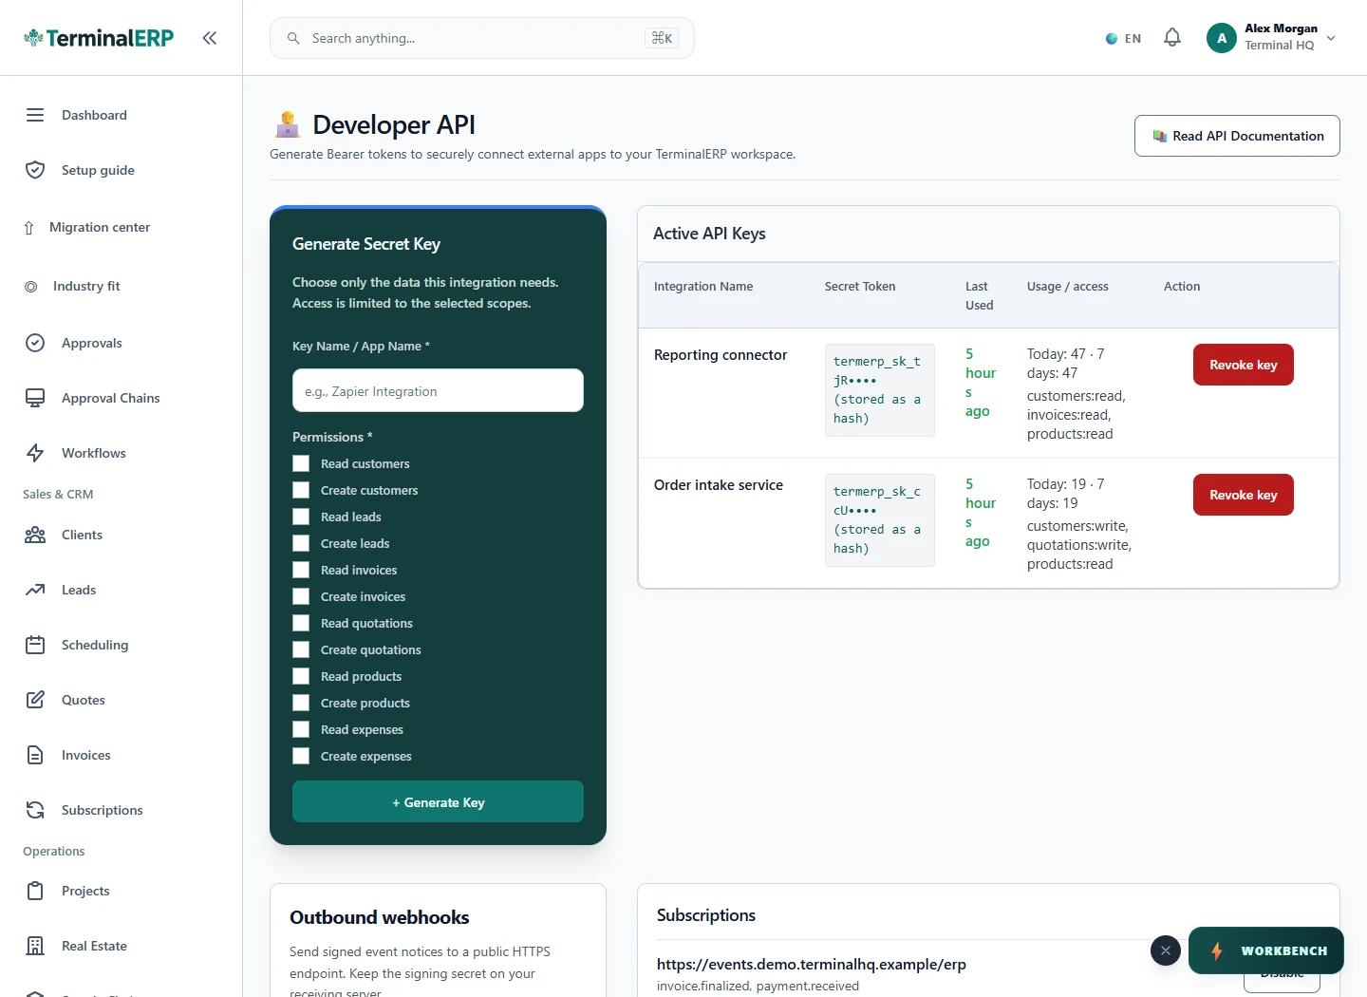Click the Scheduling calendar icon
The width and height of the screenshot is (1367, 997).
click(35, 645)
